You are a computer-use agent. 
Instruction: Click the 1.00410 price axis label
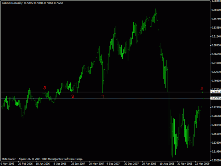(216, 1)
